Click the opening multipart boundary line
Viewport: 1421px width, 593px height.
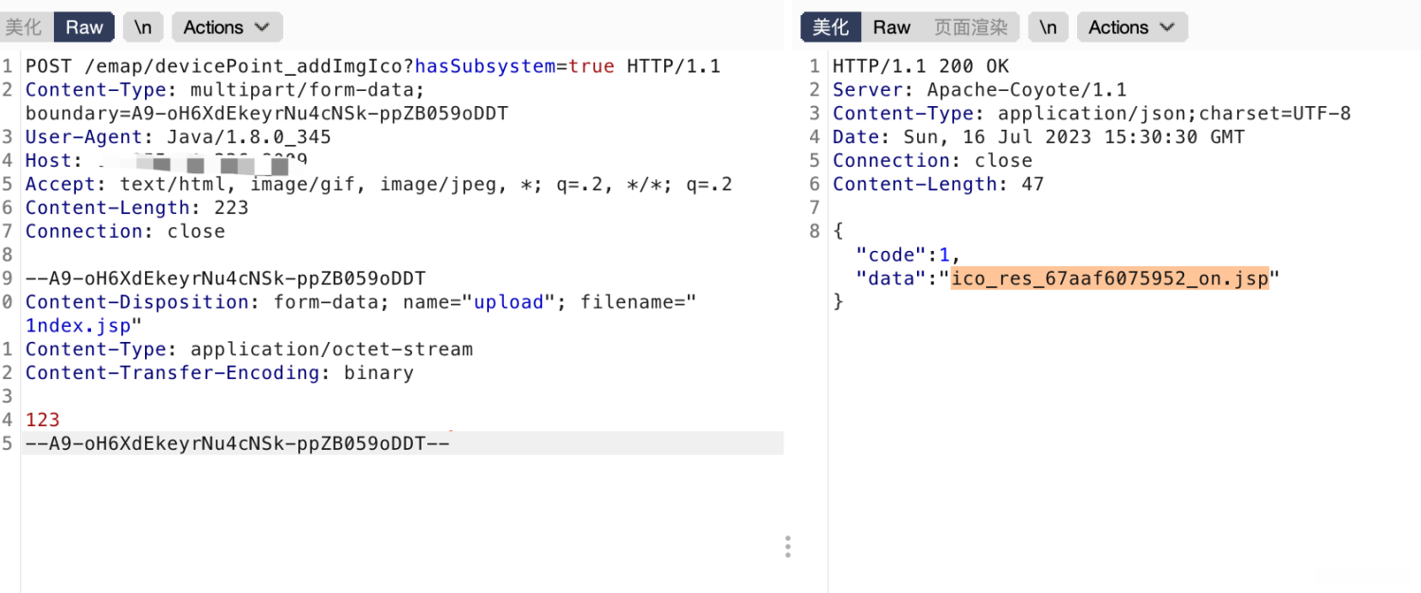coord(225,279)
